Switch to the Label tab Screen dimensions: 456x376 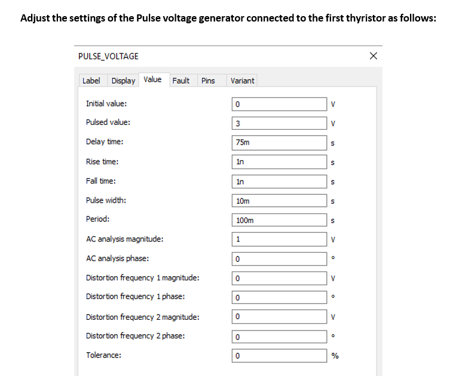[x=91, y=81]
